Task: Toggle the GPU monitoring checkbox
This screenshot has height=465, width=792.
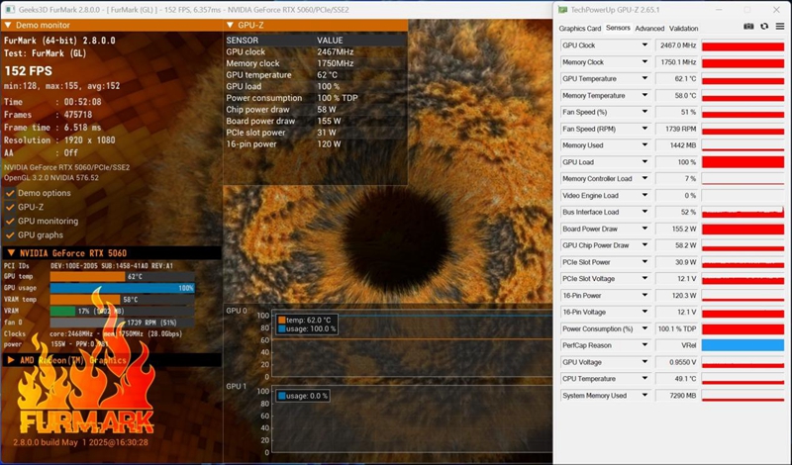Action: (9, 222)
